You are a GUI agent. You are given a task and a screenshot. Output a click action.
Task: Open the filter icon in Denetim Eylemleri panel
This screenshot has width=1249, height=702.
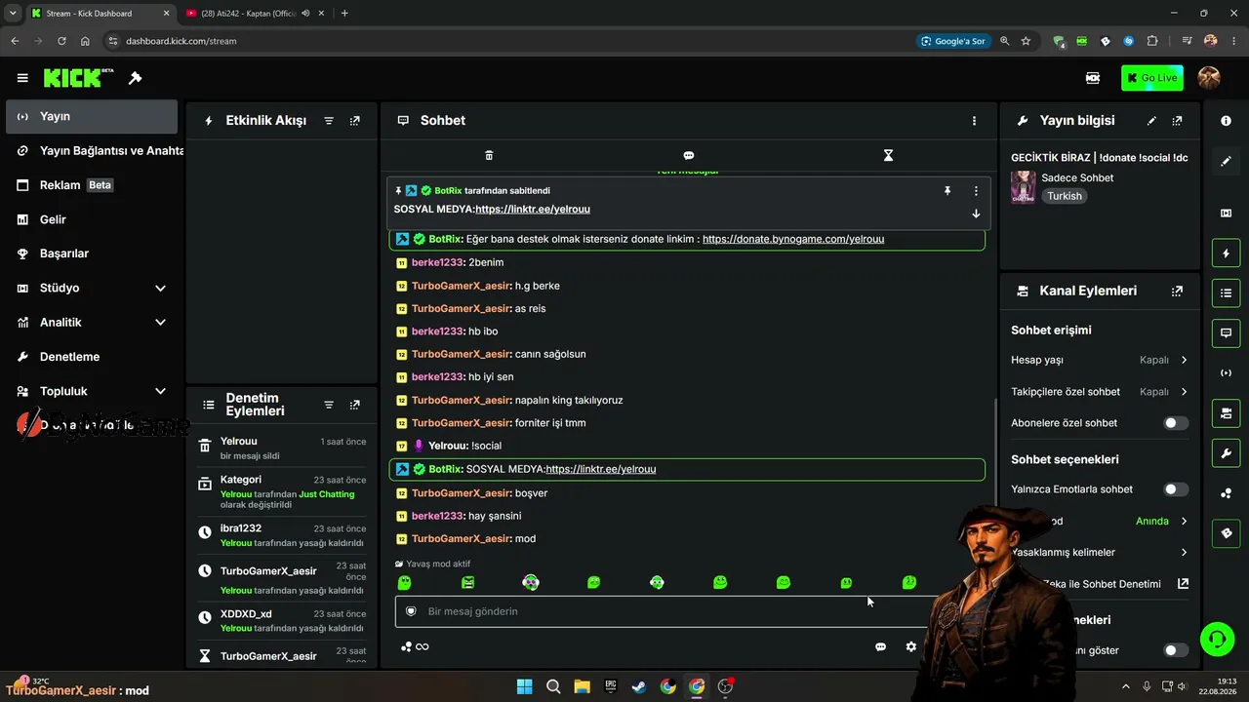[x=329, y=405]
